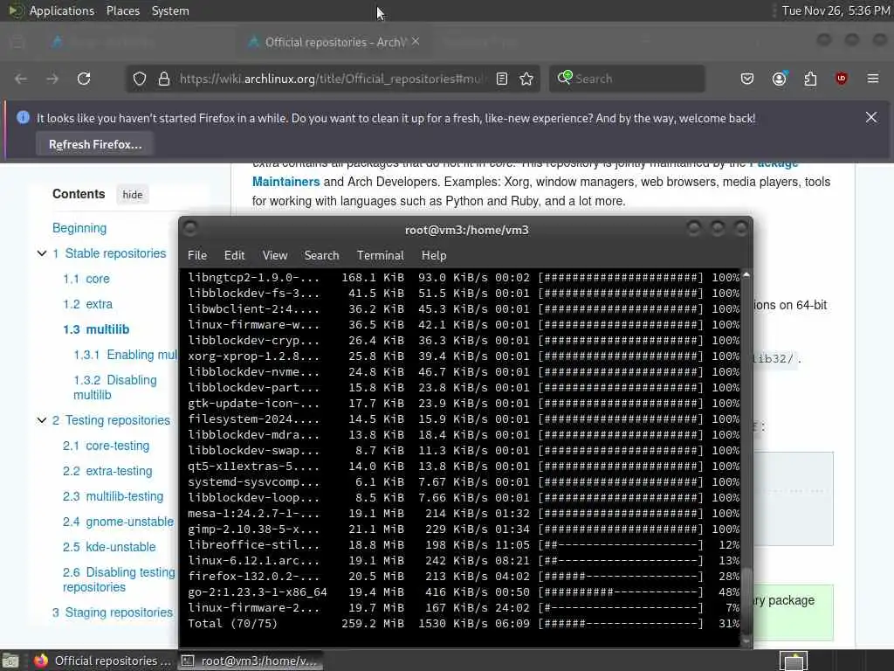This screenshot has width=894, height=671.
Task: Click the Firefox search field
Action: coord(627,79)
